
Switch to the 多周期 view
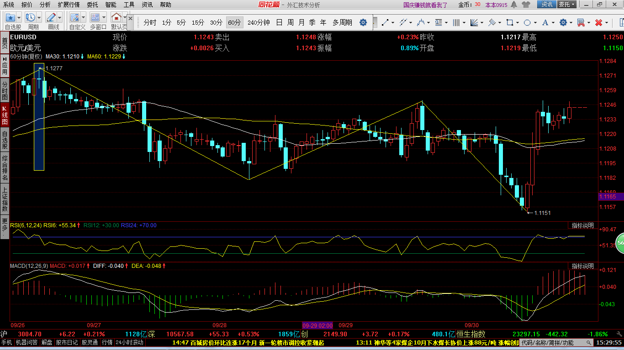[342, 22]
